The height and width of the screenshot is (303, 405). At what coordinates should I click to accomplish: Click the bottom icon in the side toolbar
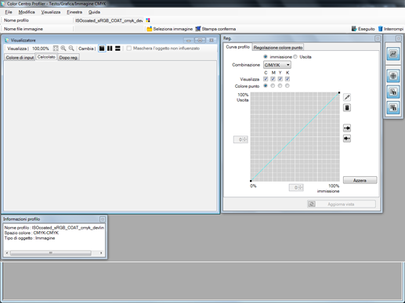[x=393, y=107]
